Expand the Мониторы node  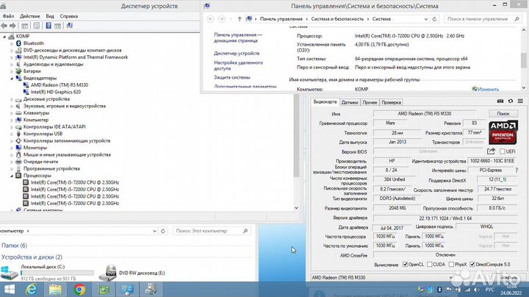12,148
